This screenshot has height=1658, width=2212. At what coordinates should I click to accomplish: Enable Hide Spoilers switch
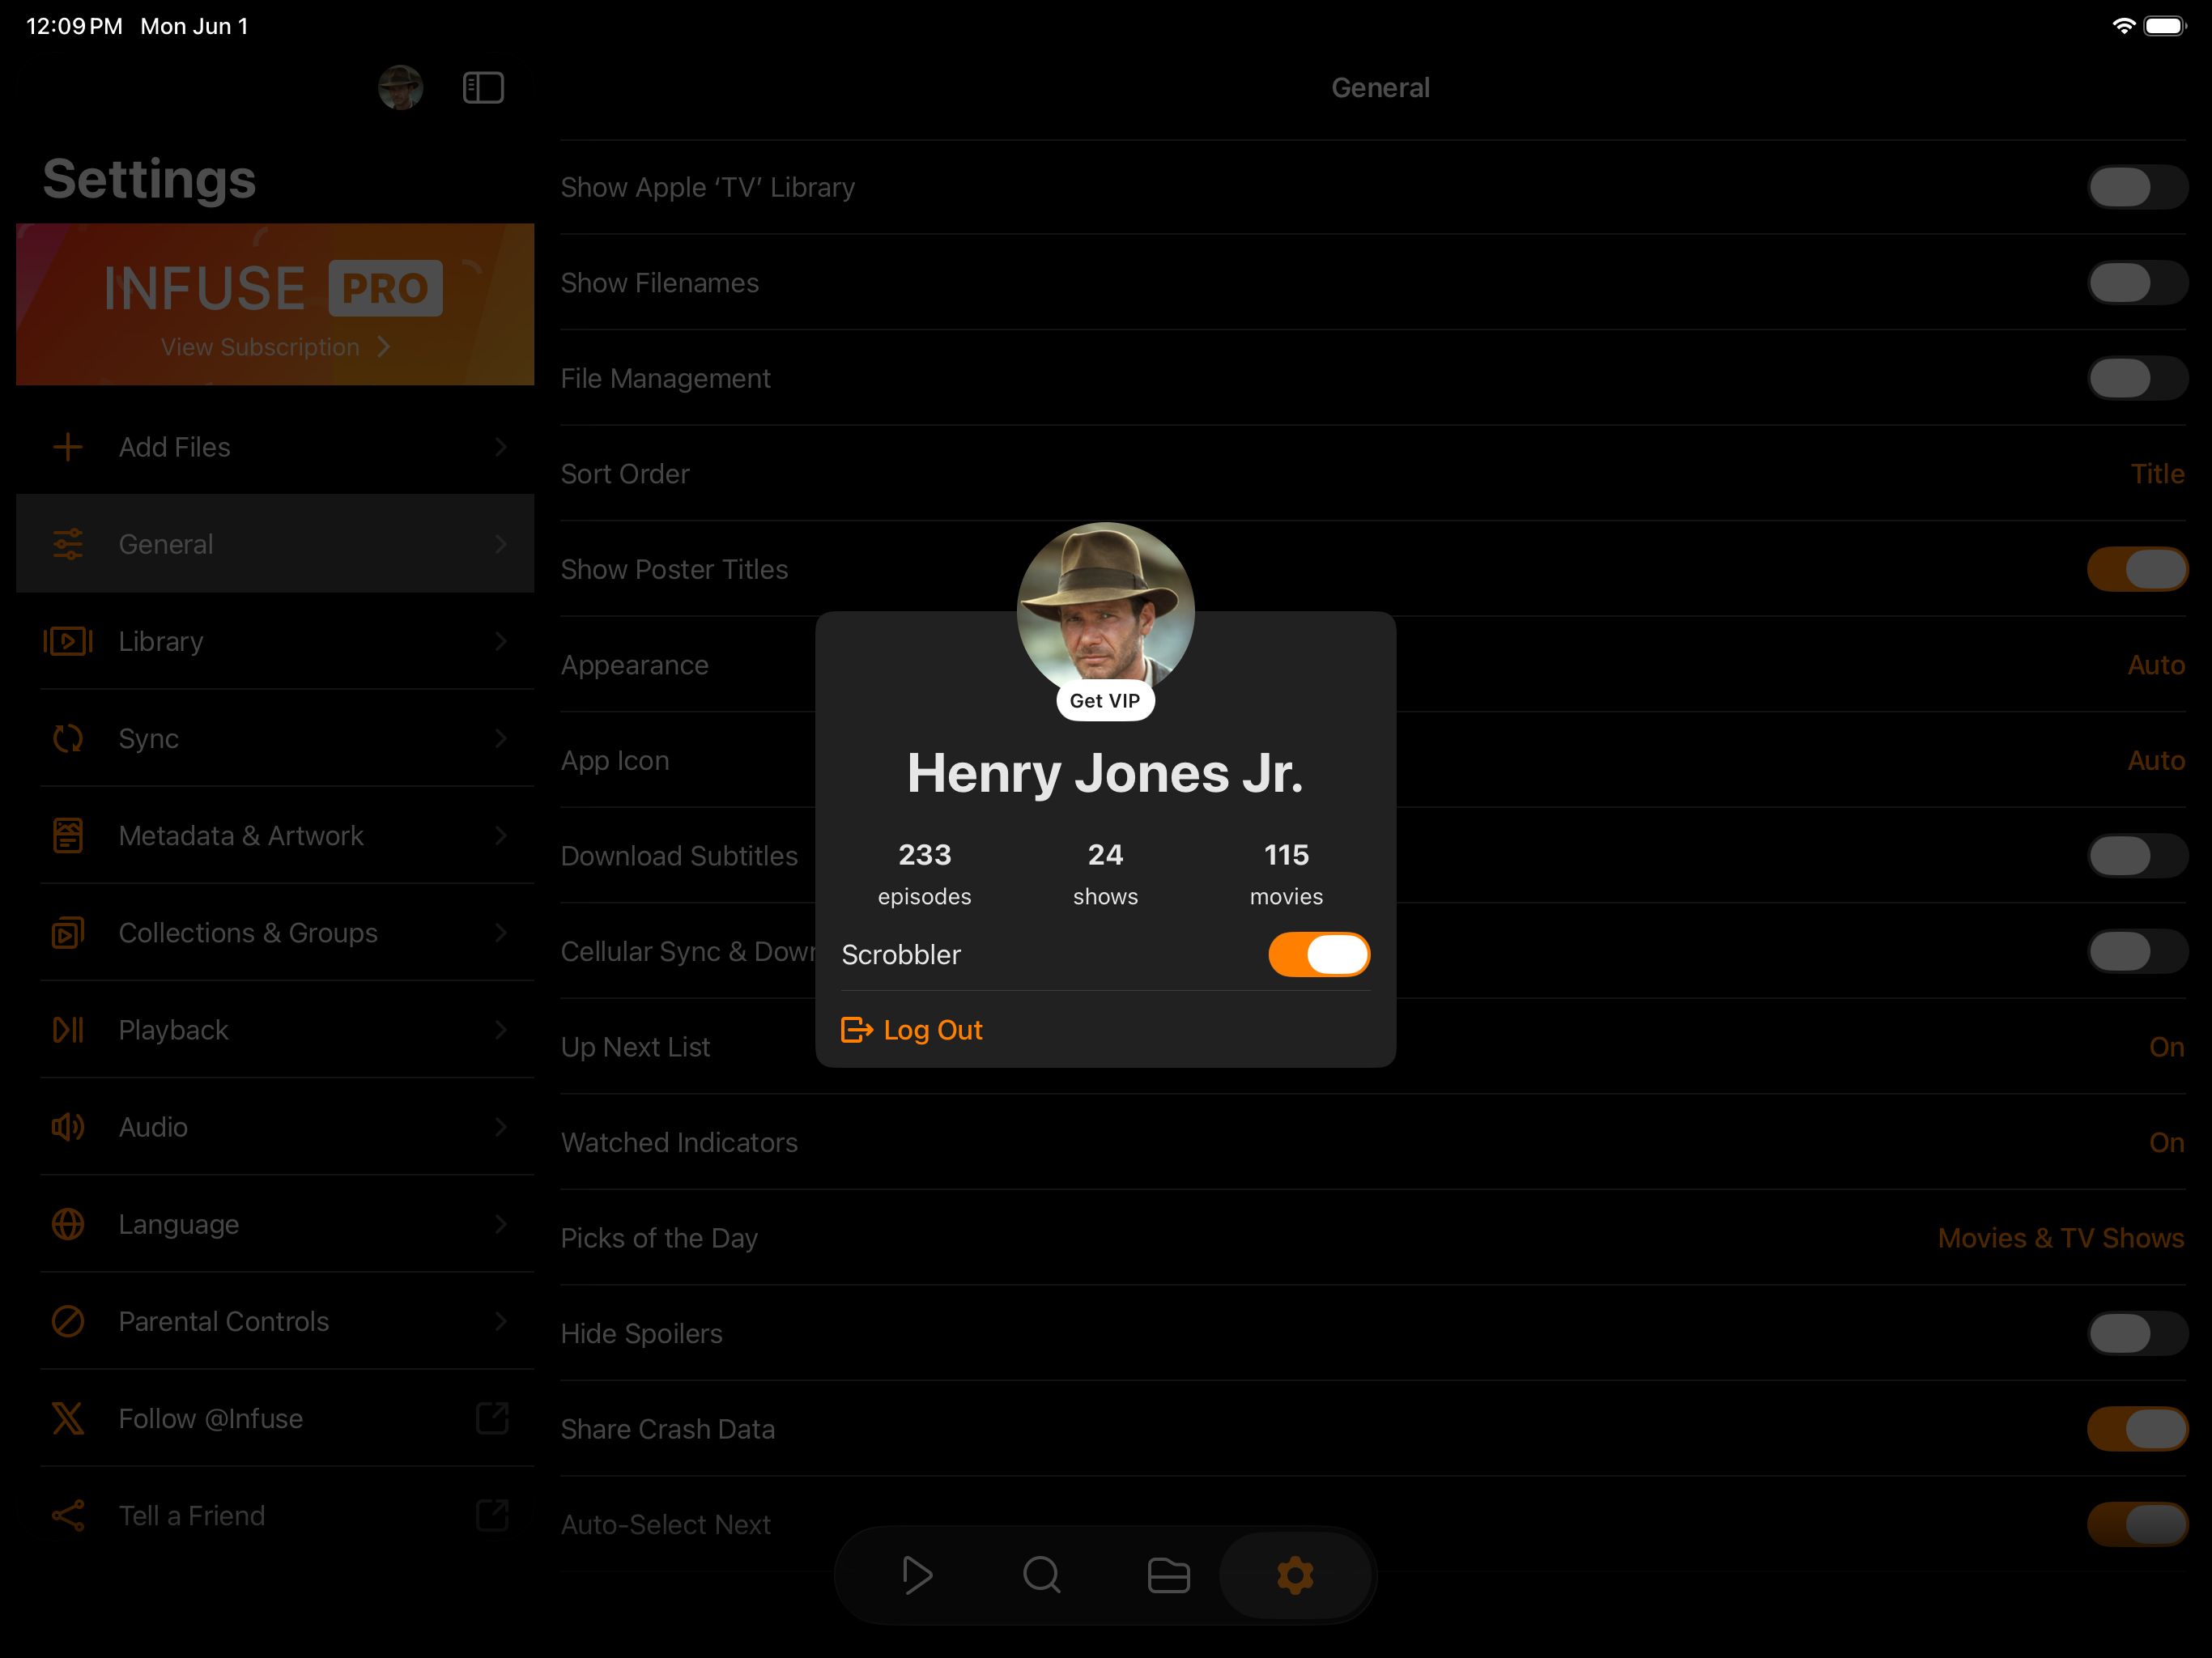pyautogui.click(x=2137, y=1333)
